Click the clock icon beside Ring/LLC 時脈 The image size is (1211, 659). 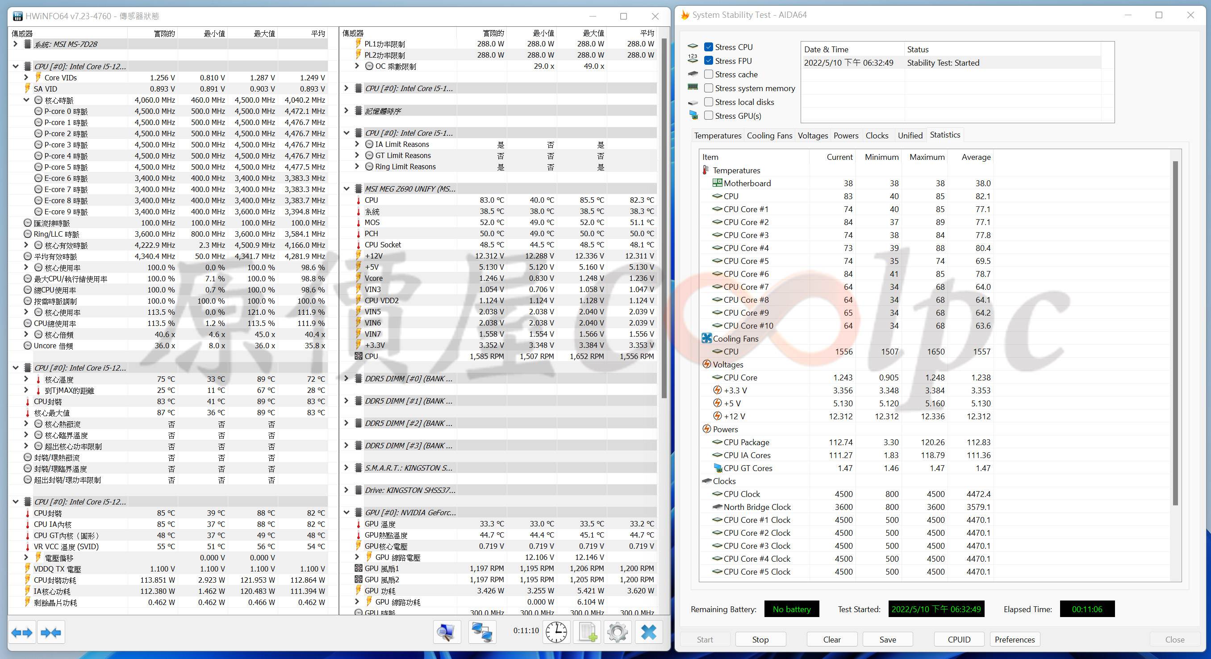[28, 234]
